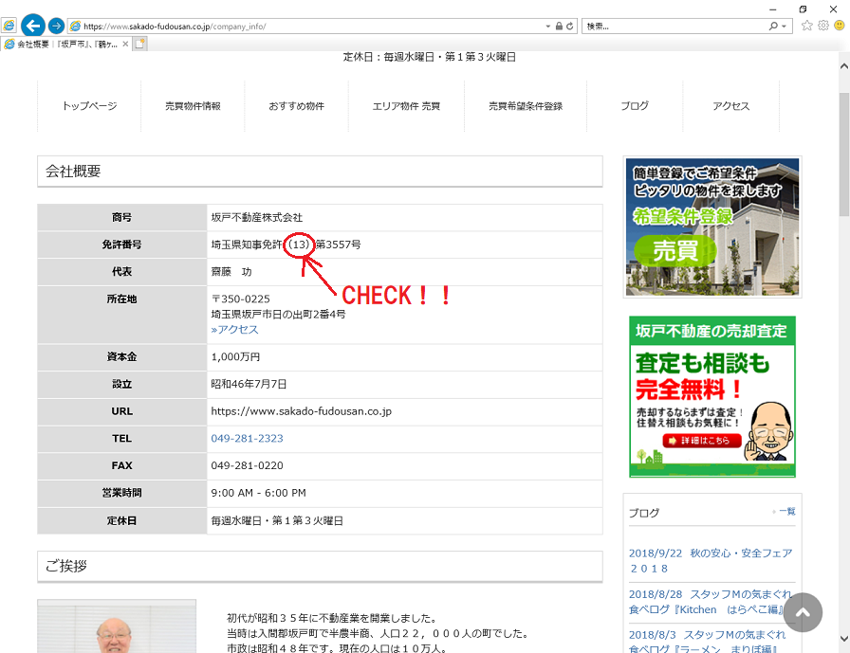This screenshot has width=850, height=653.
Task: Click the 〒350-0225 postal code text
Action: [x=241, y=299]
